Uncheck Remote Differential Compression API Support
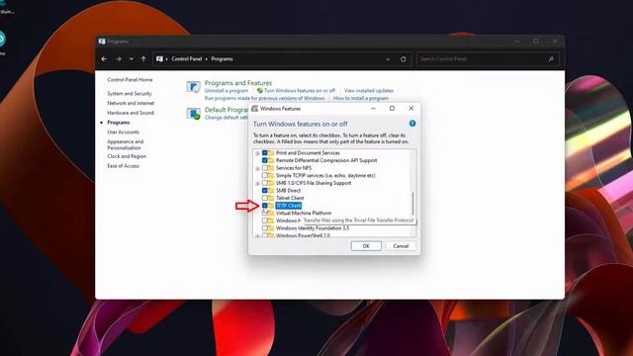The image size is (633, 356). (x=265, y=160)
